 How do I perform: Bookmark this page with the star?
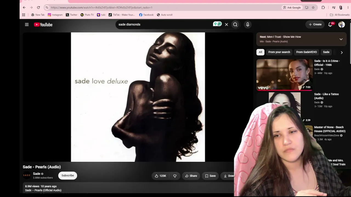pyautogui.click(x=313, y=8)
